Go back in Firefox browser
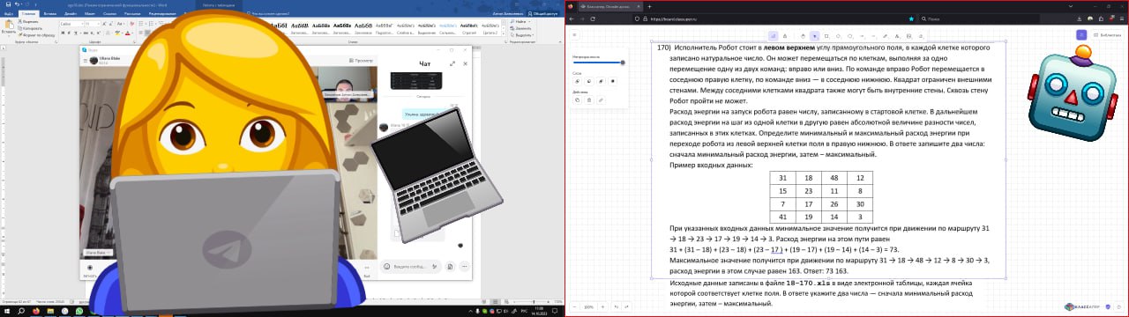The width and height of the screenshot is (1129, 317). pyautogui.click(x=572, y=19)
